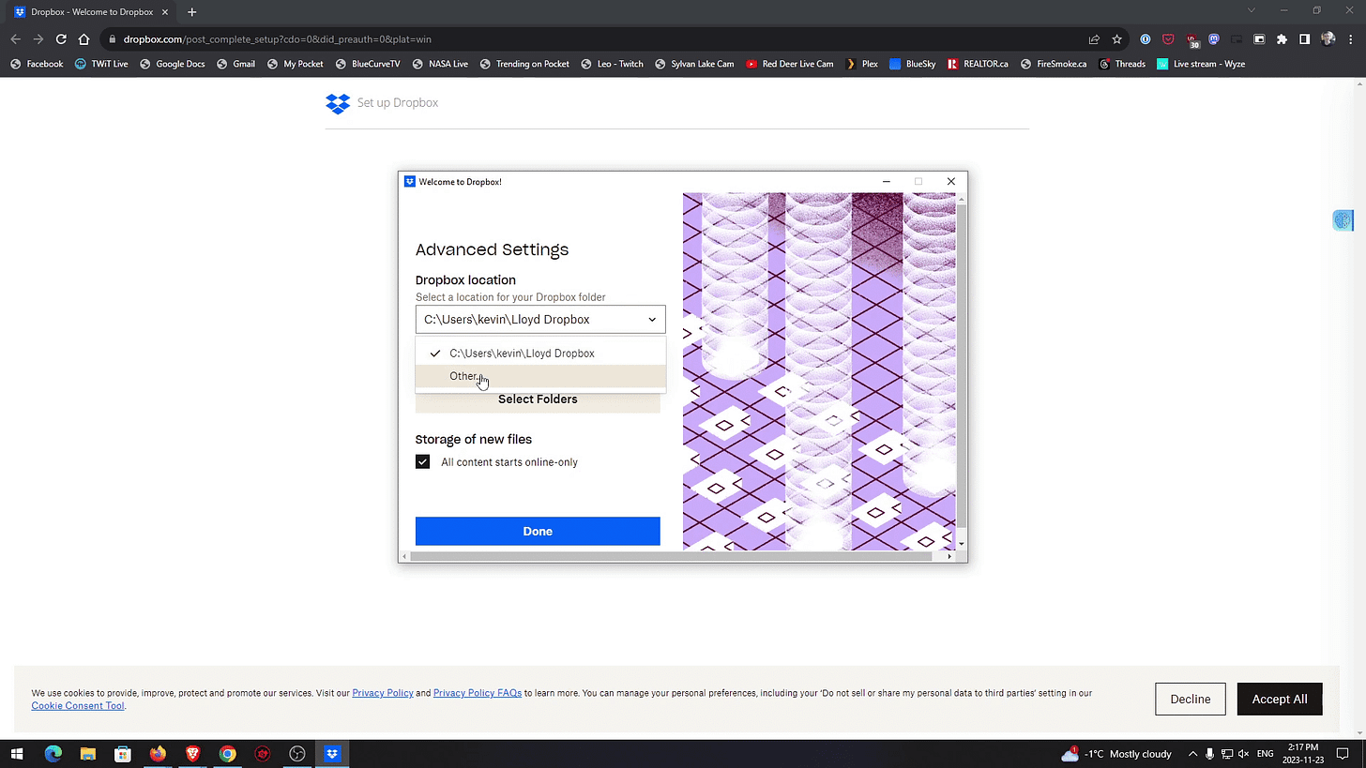Image resolution: width=1366 pixels, height=768 pixels.
Task: Open the Pocket extension icon
Action: click(x=1168, y=39)
